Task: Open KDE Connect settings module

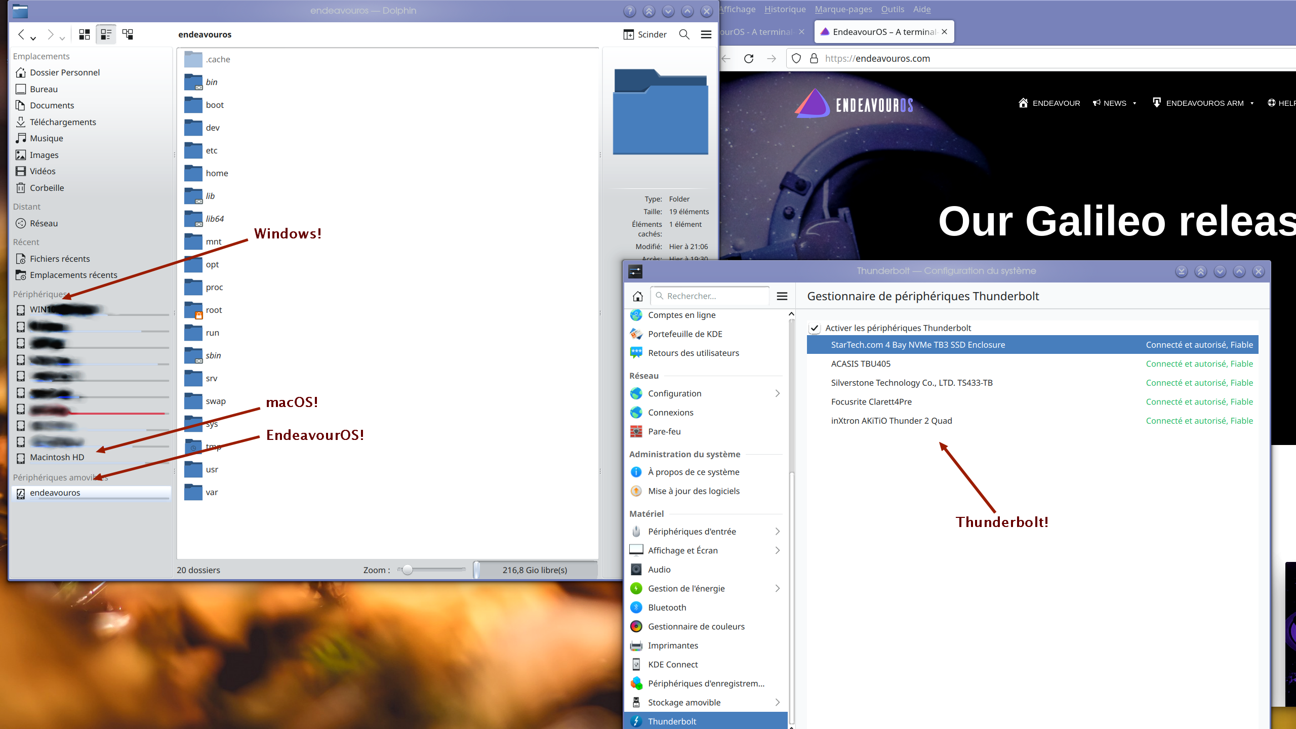Action: click(x=672, y=664)
